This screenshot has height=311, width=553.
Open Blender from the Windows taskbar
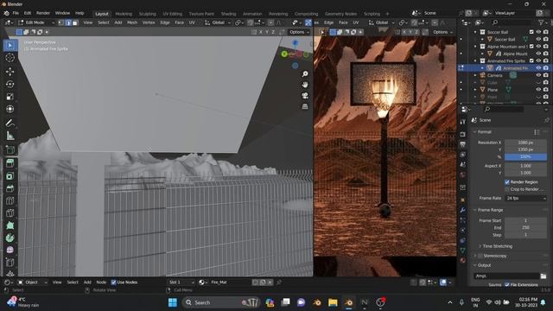(349, 302)
